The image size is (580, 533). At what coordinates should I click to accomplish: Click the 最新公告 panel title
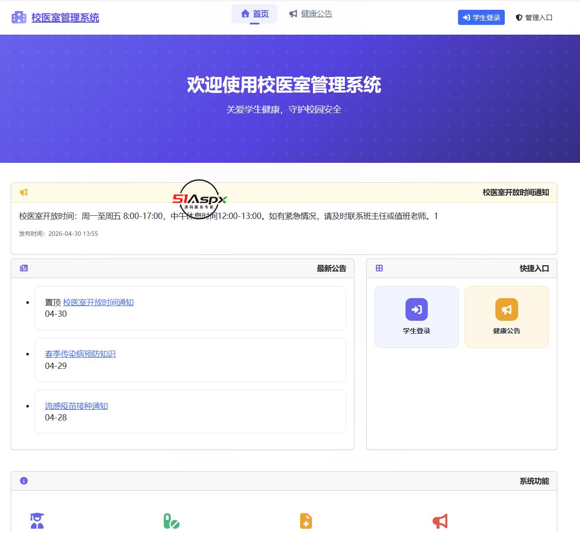(331, 268)
